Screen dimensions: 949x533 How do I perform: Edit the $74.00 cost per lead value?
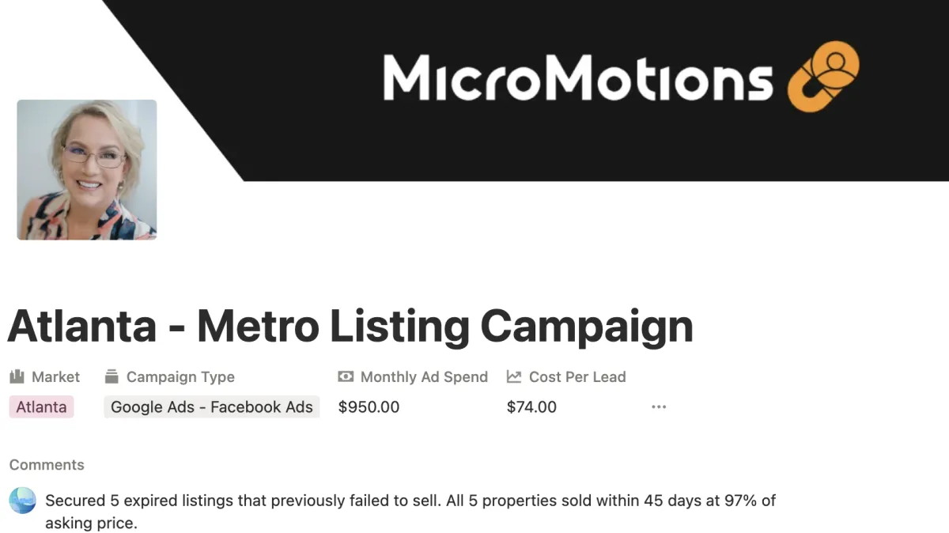click(531, 407)
